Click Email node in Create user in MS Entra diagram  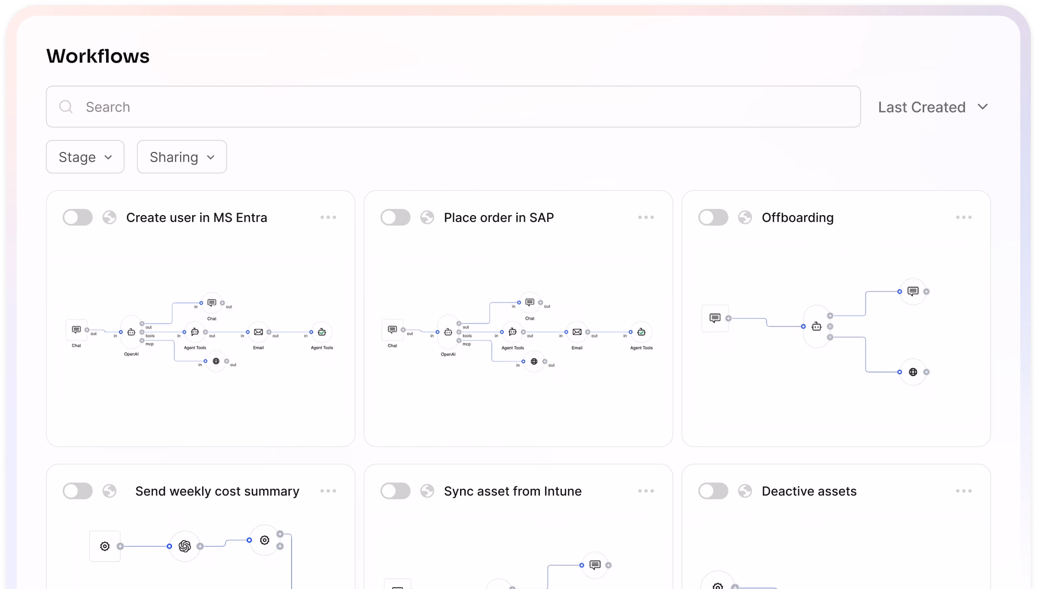(258, 332)
